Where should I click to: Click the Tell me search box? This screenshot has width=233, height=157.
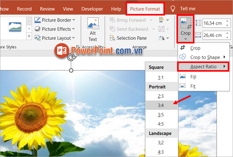point(188,9)
